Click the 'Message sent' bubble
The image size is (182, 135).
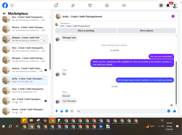(69, 38)
